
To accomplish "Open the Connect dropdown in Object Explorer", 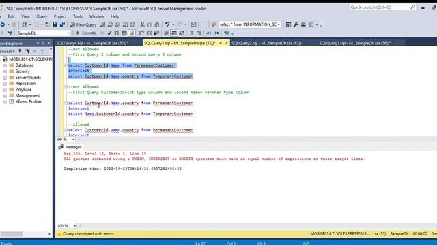I will point(8,51).
